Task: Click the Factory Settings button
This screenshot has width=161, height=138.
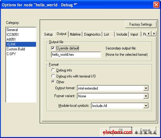Action: tap(141, 24)
